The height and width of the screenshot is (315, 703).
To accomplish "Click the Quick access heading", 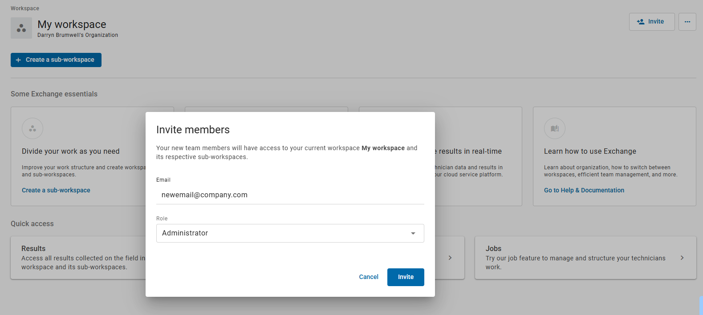I will click(x=32, y=224).
